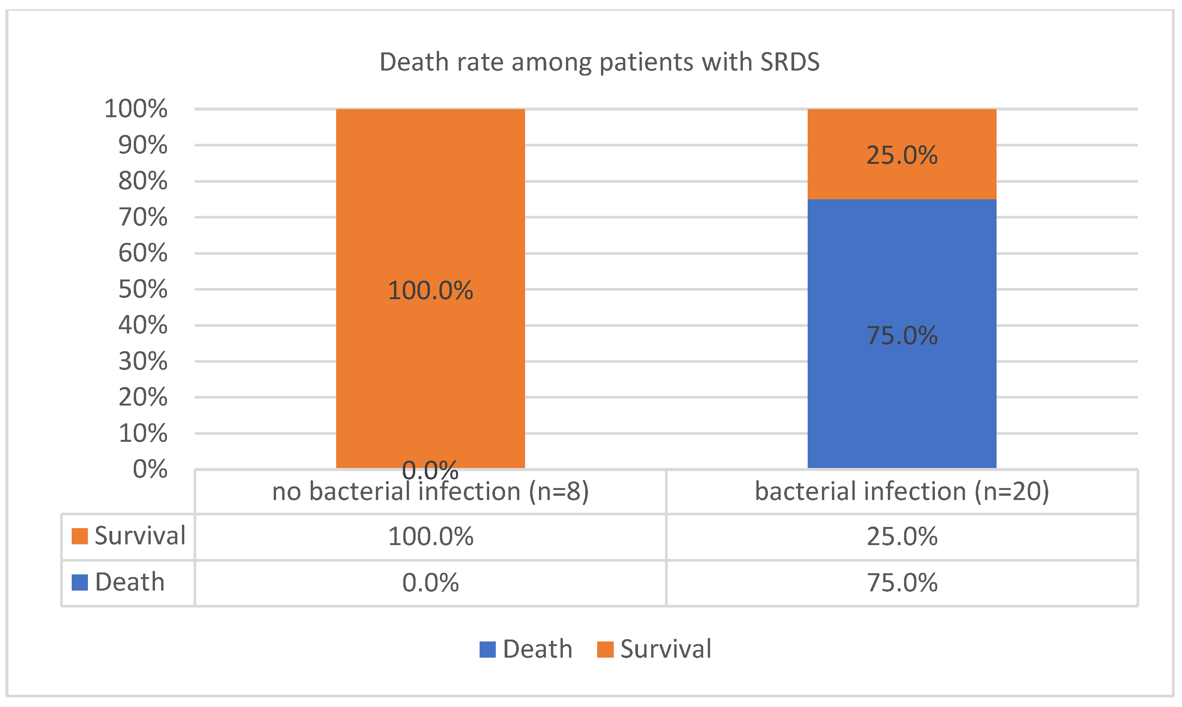The height and width of the screenshot is (707, 1182).
Task: Click the Death 0.0% cell in data table
Action: 431,582
